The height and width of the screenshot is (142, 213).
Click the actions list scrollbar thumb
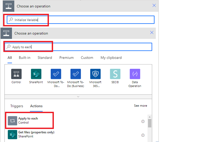point(150,123)
